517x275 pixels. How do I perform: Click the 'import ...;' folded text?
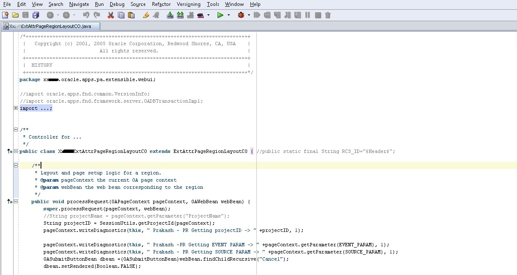36,108
